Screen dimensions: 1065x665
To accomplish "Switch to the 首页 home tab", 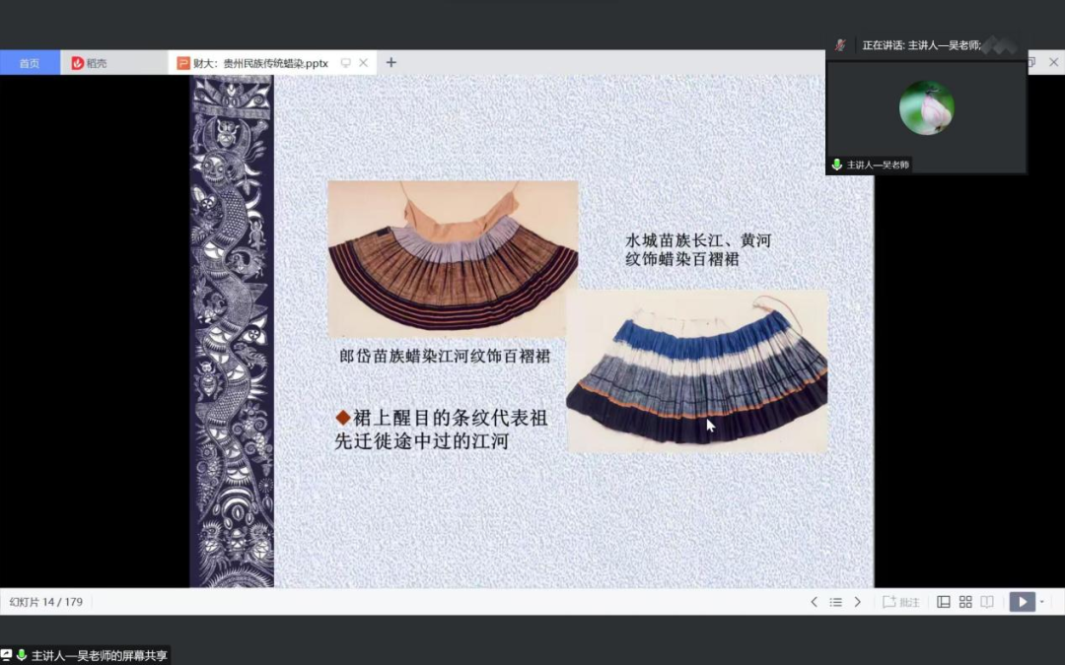I will [30, 63].
